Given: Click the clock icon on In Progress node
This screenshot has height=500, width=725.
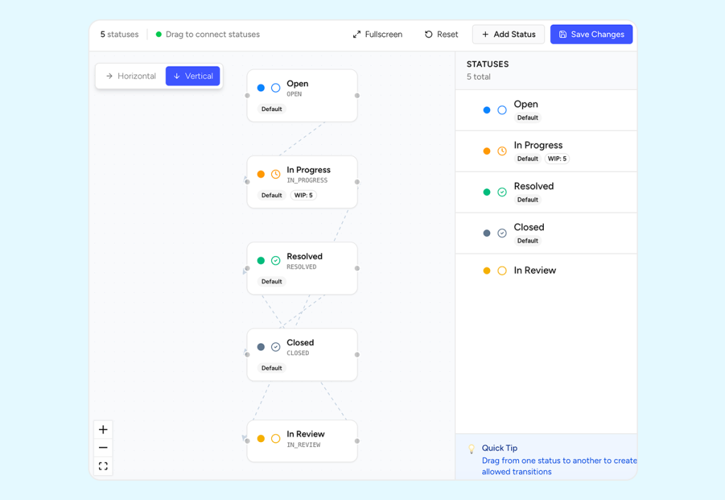Looking at the screenshot, I should 275,175.
